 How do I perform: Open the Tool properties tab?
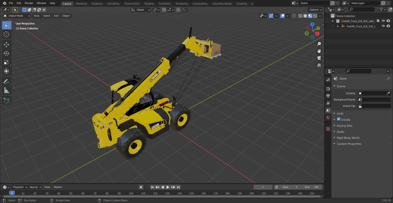[328, 79]
